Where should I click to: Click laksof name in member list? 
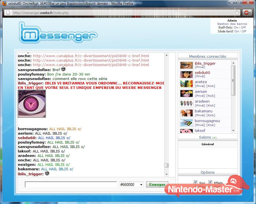(x=200, y=130)
